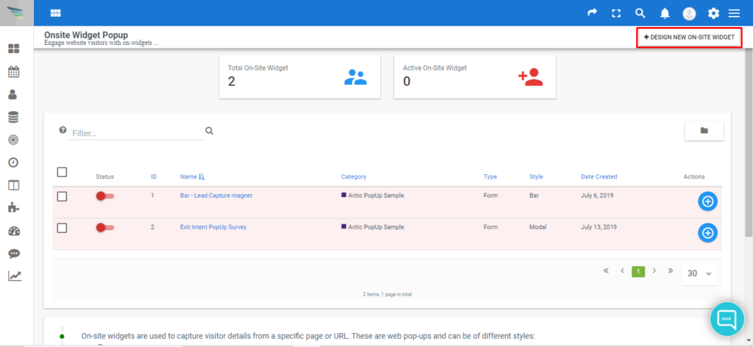Open Exit Intent PopUp Survey link
The image size is (753, 347).
(213, 227)
